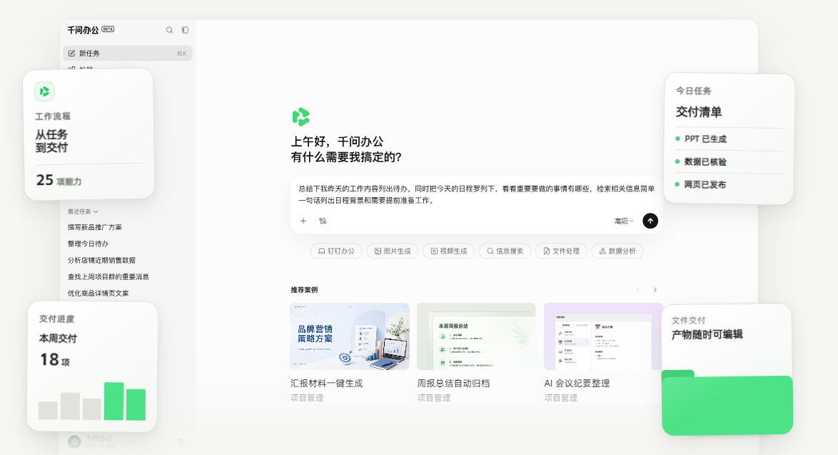Click the BETA badge next to the title
This screenshot has height=455, width=838.
[x=108, y=29]
